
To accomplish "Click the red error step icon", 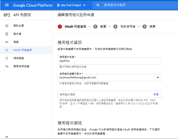I will pyautogui.click(x=60, y=27).
